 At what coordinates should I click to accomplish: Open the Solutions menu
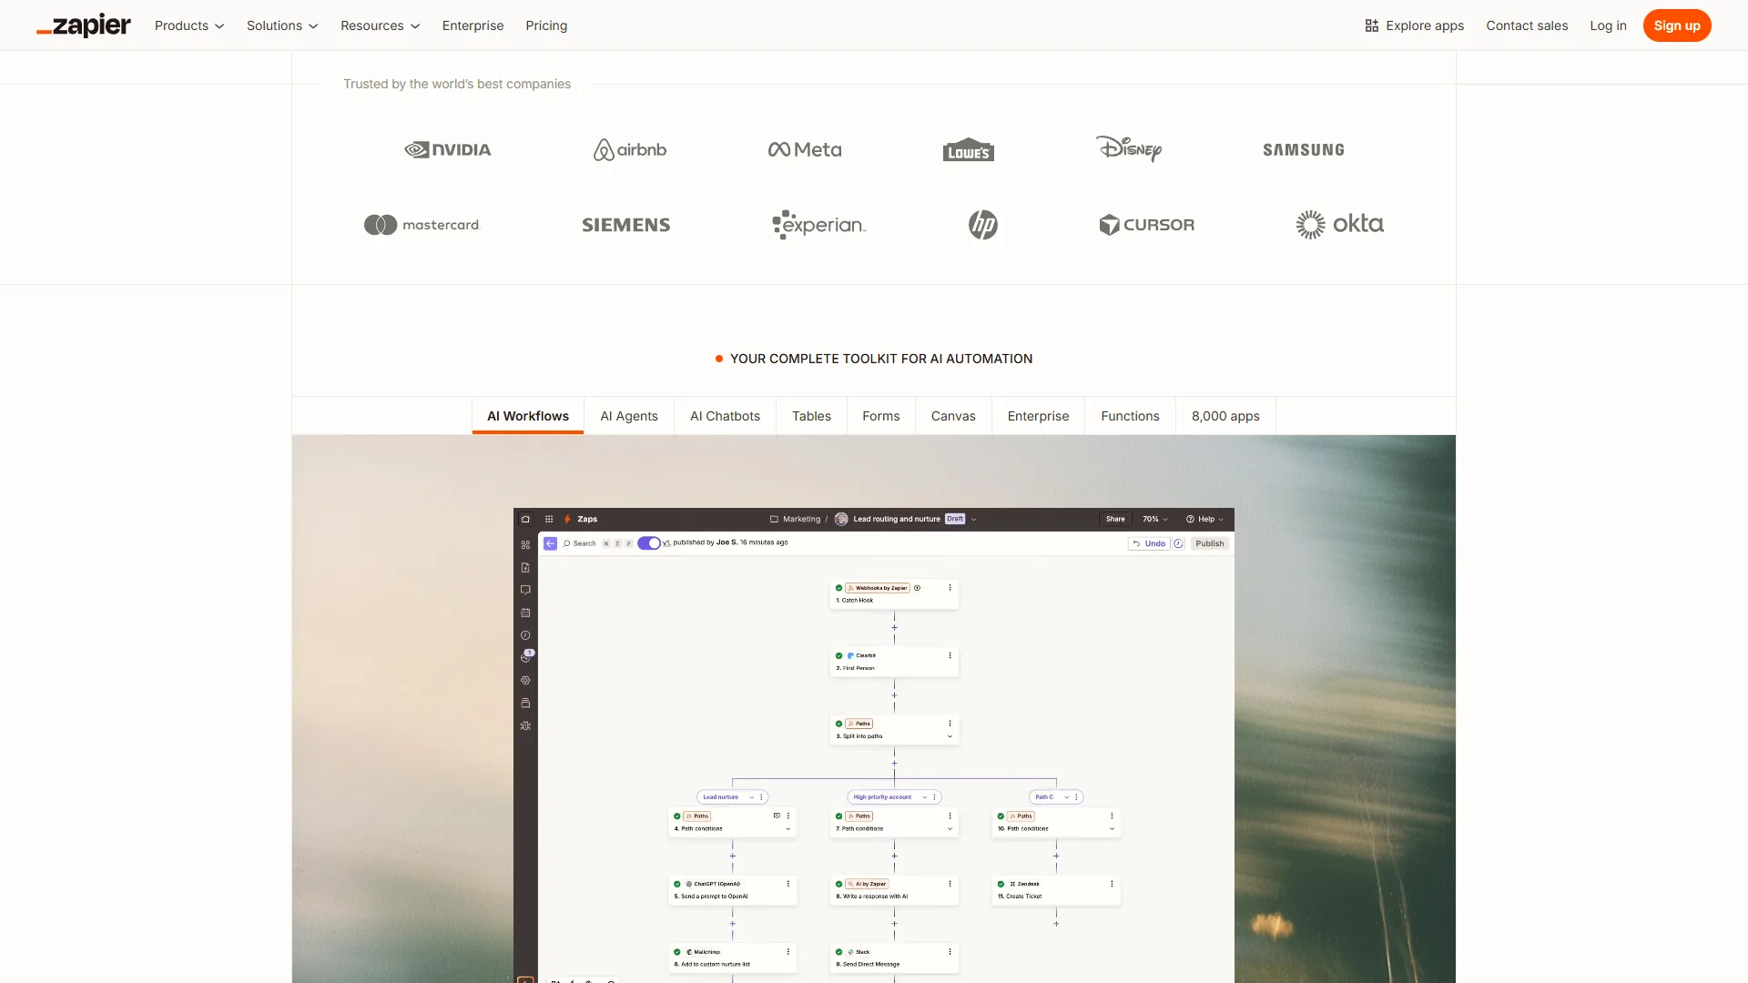tap(282, 25)
